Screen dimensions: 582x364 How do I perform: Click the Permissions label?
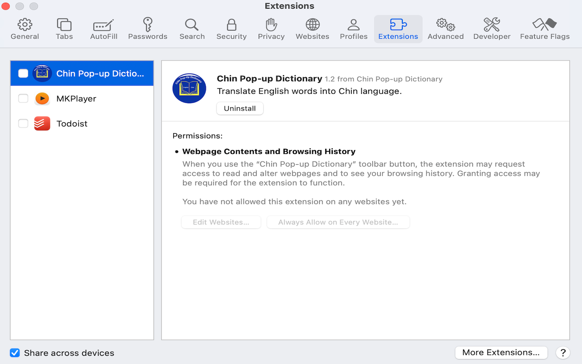click(x=198, y=136)
